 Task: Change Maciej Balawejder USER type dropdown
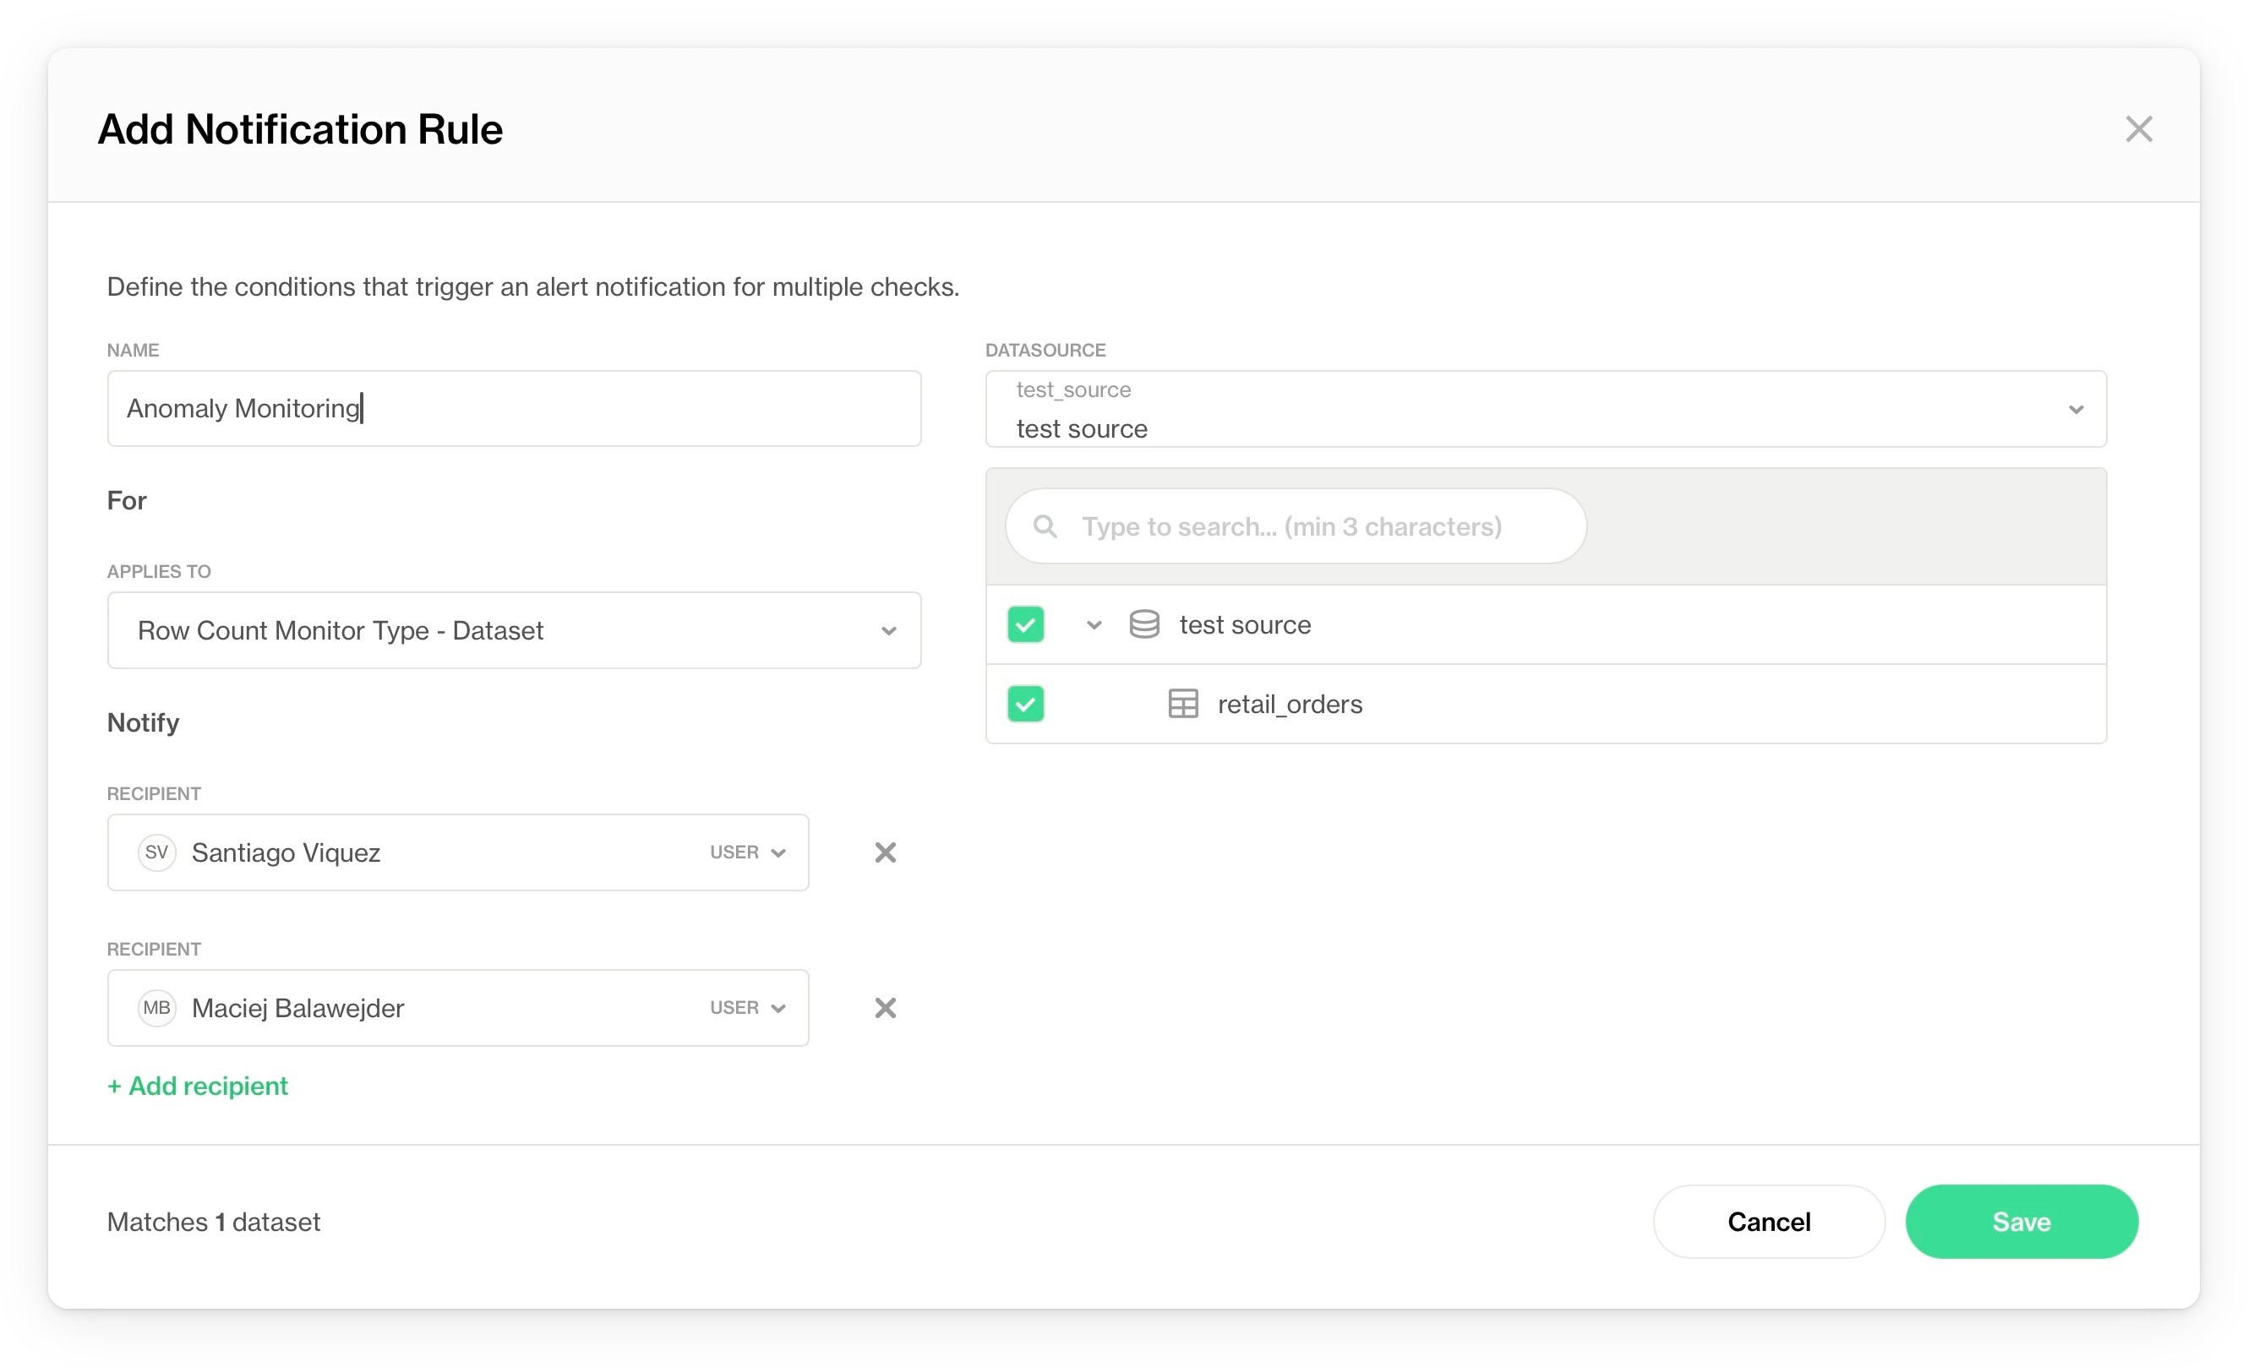tap(747, 1008)
